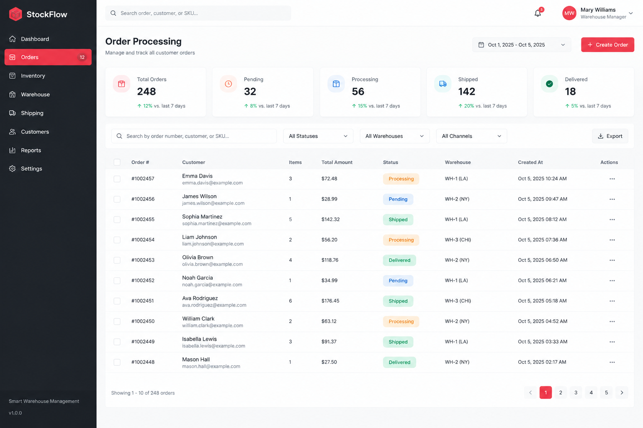The width and height of the screenshot is (643, 428).
Task: Open the All Statuses dropdown
Action: (x=318, y=136)
